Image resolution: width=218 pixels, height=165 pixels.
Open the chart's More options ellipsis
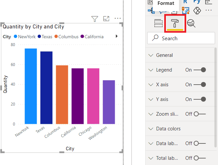click(x=117, y=19)
